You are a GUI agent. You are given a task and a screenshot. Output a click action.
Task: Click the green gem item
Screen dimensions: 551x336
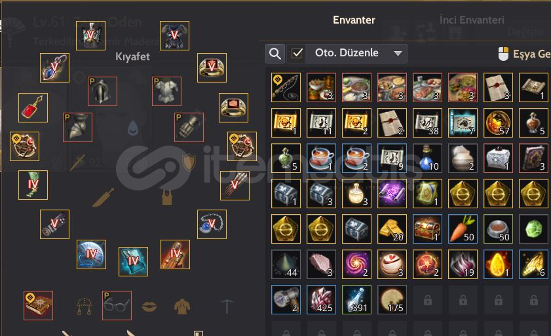click(533, 229)
